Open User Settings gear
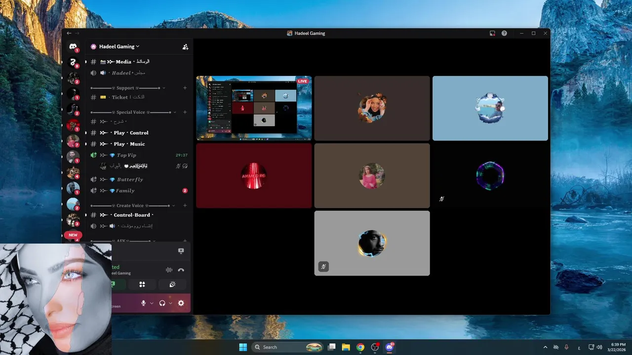This screenshot has width=632, height=355. tap(181, 303)
